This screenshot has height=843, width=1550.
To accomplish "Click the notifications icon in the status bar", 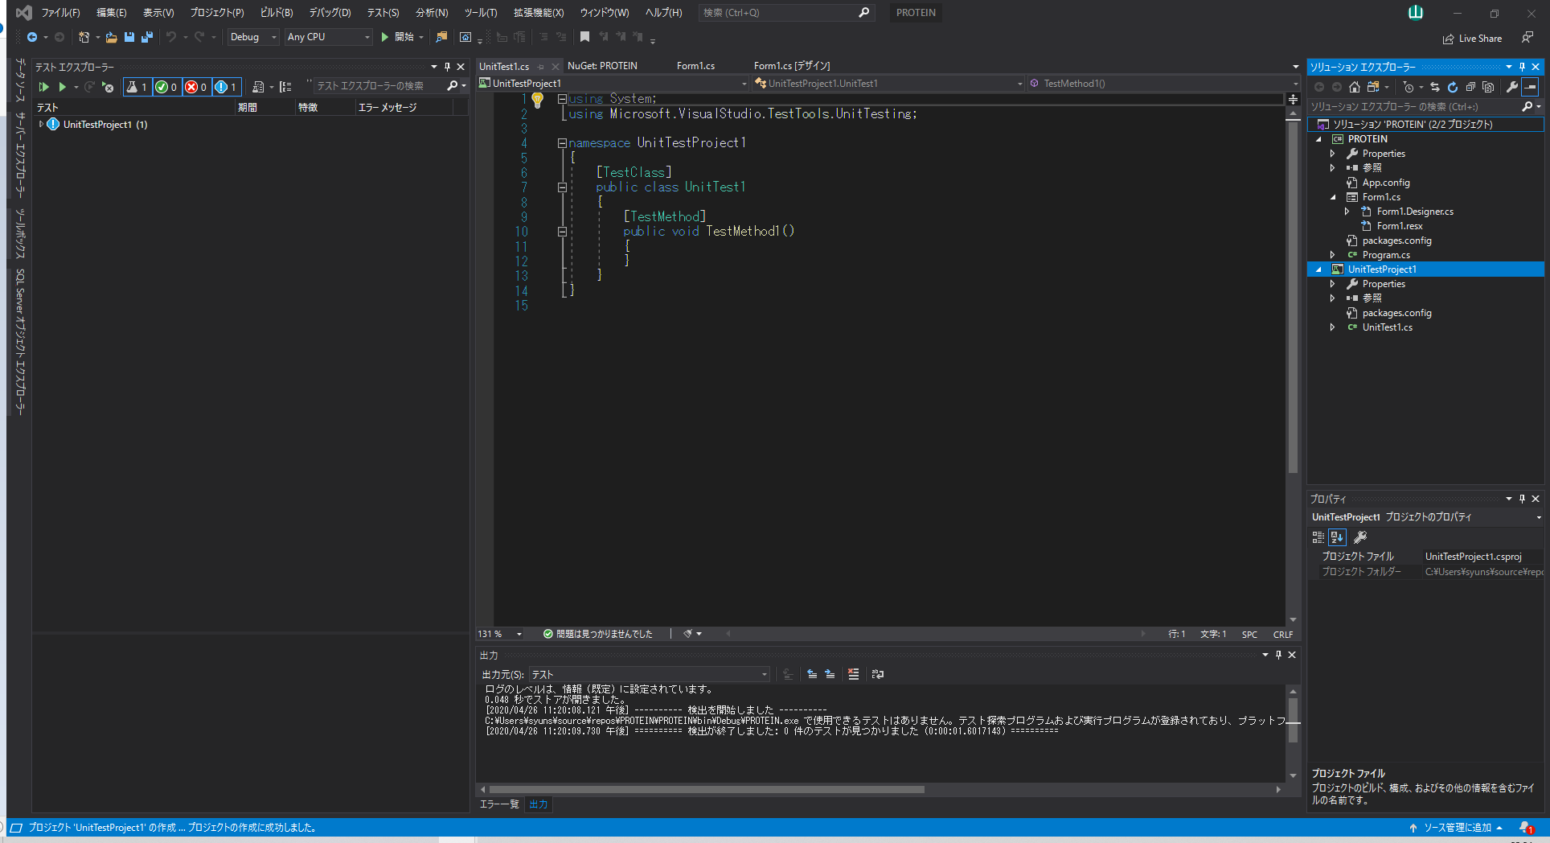I will (1526, 828).
